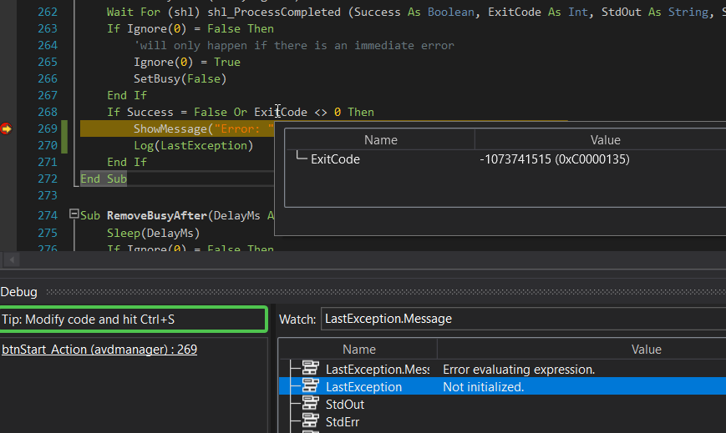Screen dimensions: 726x433
Task: Click the LastException.Message variable icon
Action: coord(311,370)
